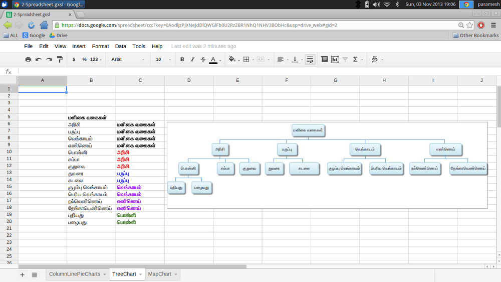Screen dimensions: 501x282
Task: Select the Paint format roller tool
Action: [x=60, y=59]
